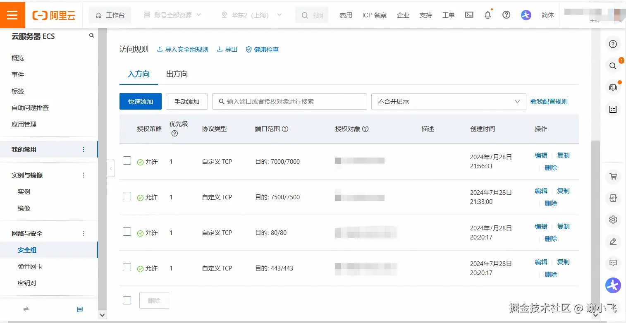Launch the floating AI assistant button

(x=613, y=285)
